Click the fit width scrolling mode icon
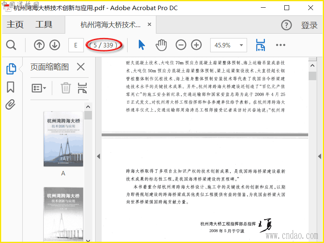The image size is (324, 243). (260, 45)
